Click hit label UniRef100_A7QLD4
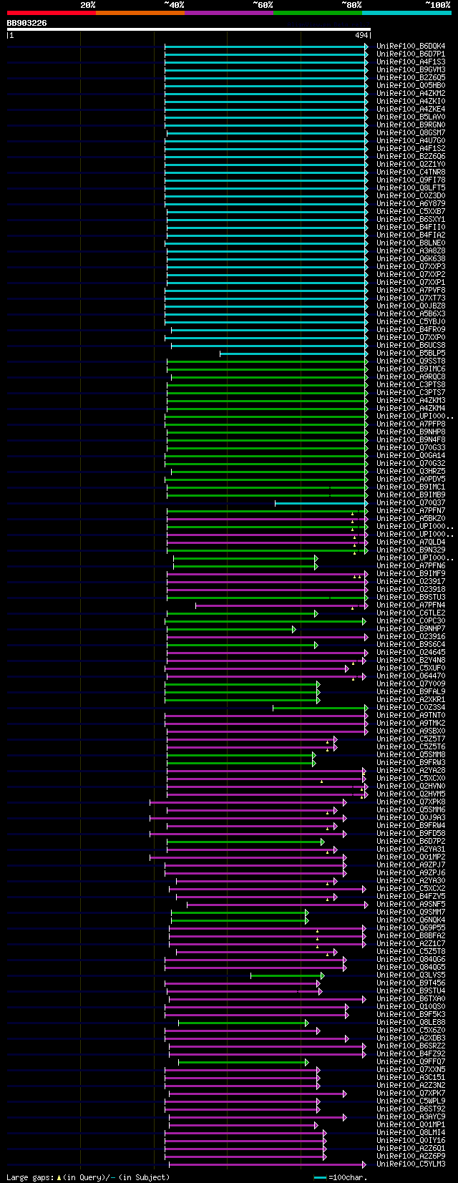This screenshot has width=458, height=1183. [411, 542]
